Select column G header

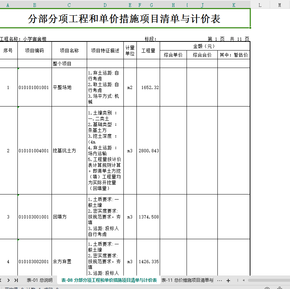point(151,5)
